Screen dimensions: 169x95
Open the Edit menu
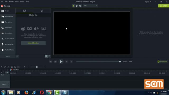click(6, 2)
